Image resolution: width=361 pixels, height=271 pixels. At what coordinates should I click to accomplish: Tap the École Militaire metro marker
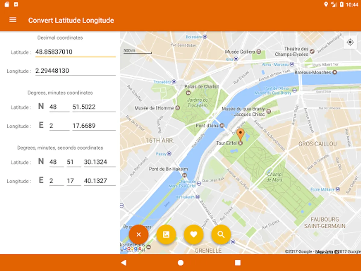click(338, 189)
